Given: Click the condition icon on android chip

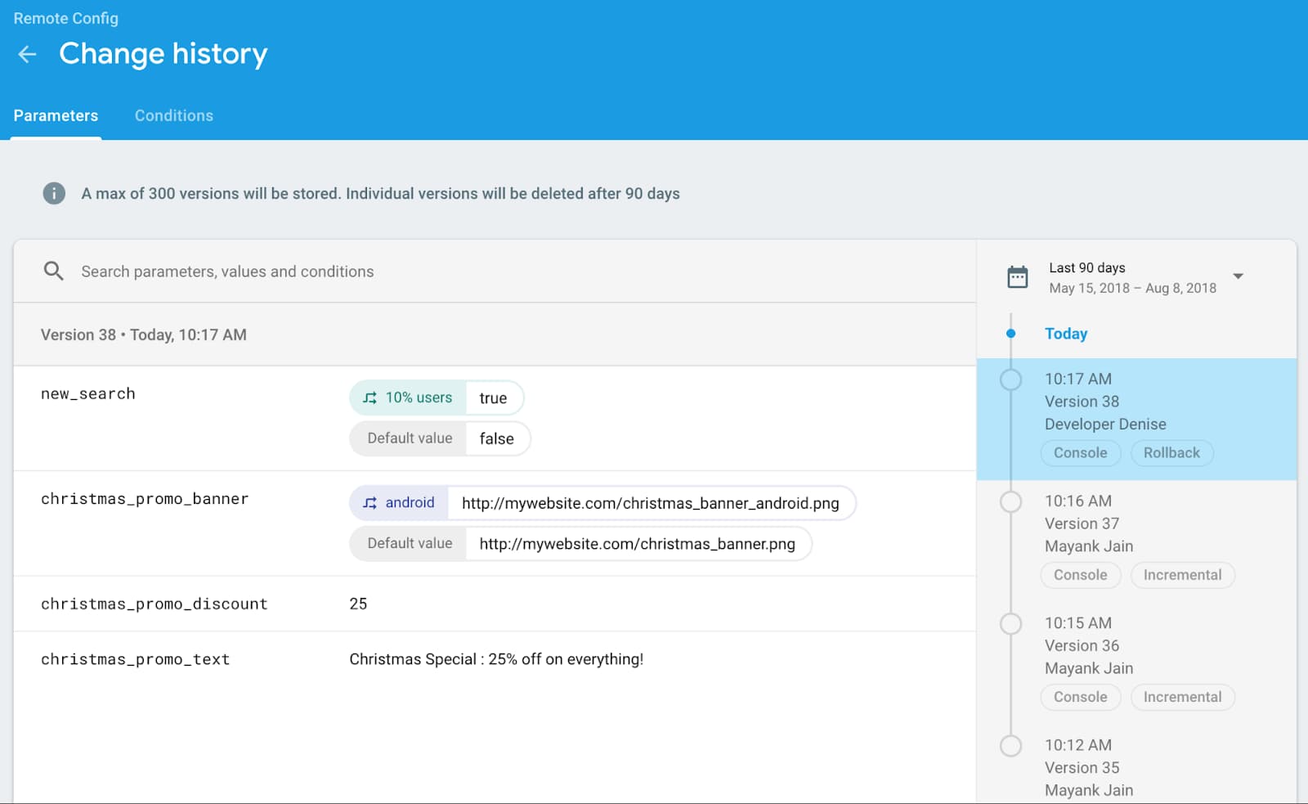Looking at the screenshot, I should [370, 503].
